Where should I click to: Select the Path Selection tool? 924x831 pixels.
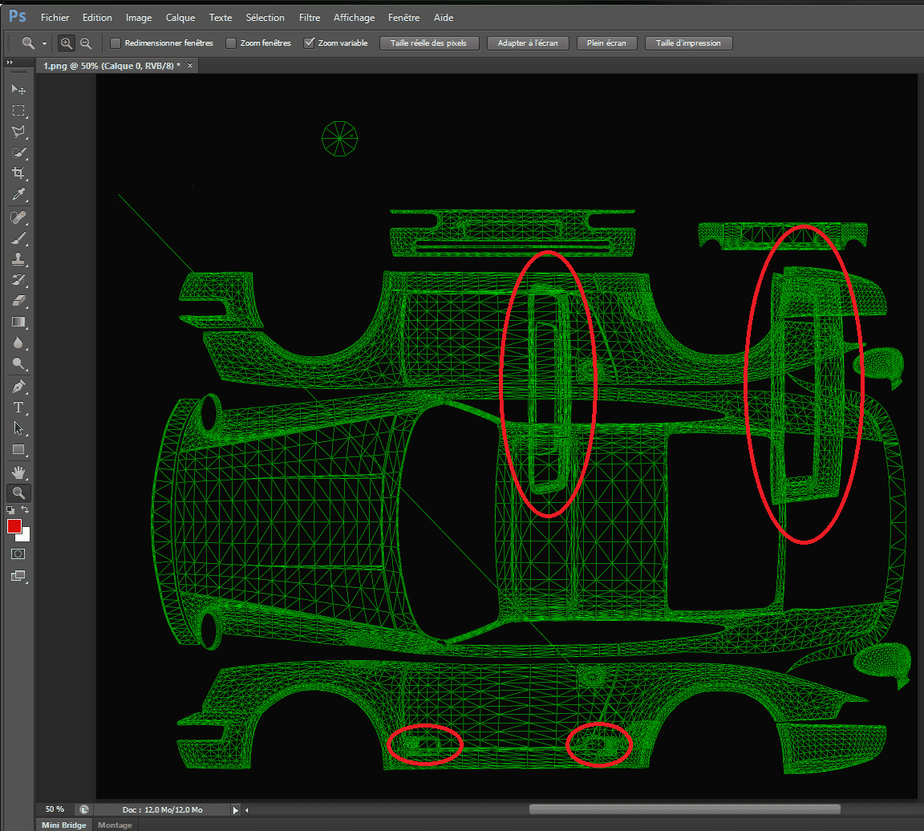[18, 428]
